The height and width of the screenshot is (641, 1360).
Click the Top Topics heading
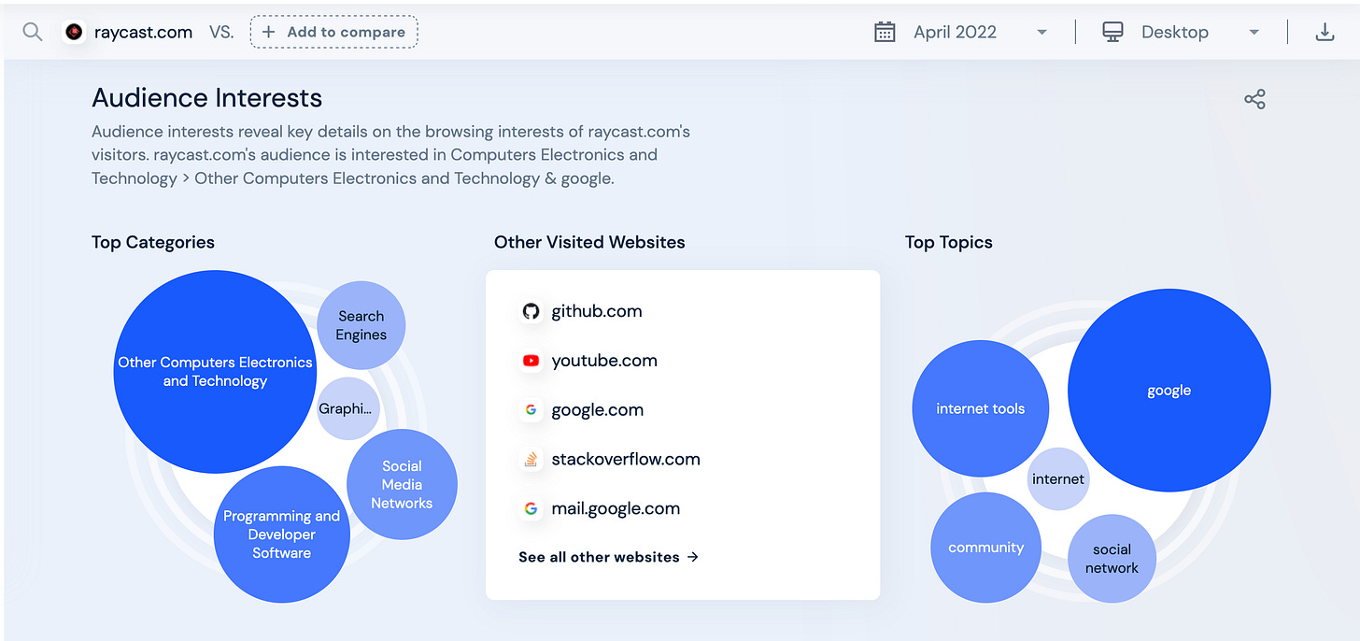pyautogui.click(x=949, y=242)
